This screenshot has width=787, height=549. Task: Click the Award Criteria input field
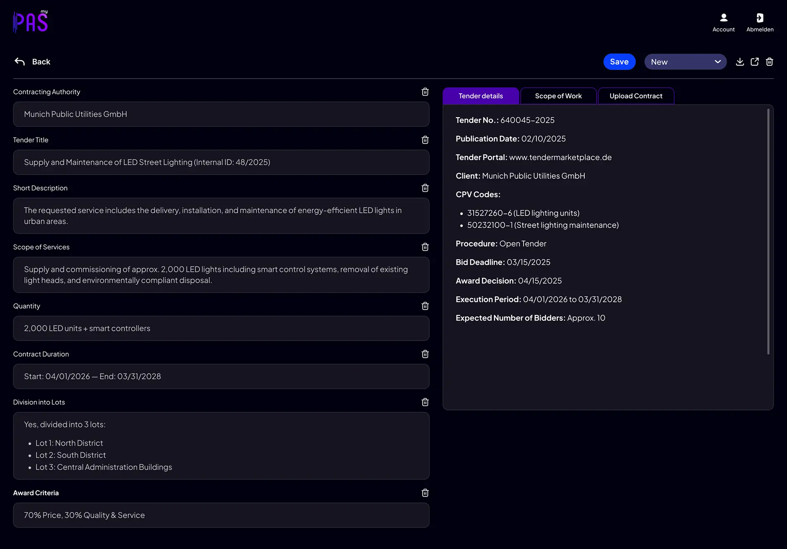[221, 515]
